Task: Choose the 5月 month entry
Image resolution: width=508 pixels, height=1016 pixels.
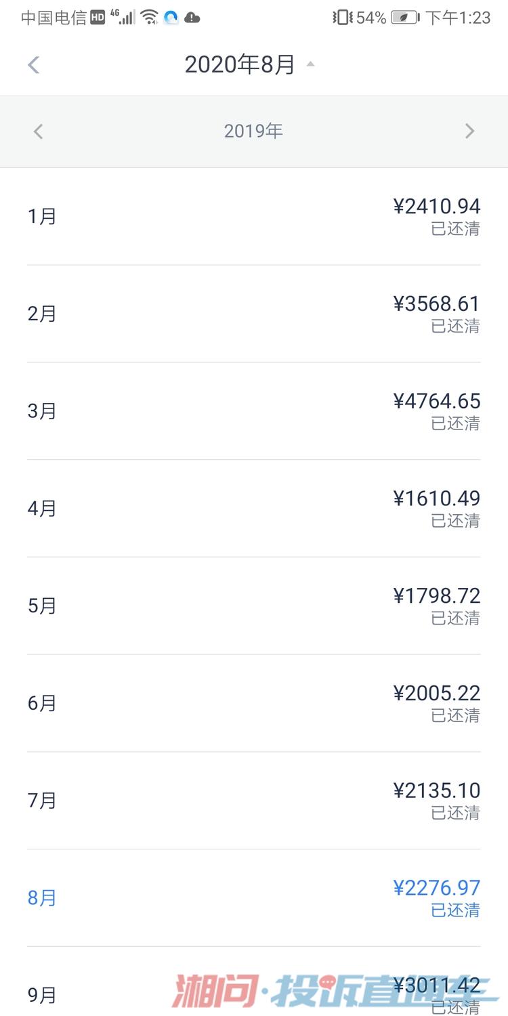Action: pyautogui.click(x=253, y=606)
